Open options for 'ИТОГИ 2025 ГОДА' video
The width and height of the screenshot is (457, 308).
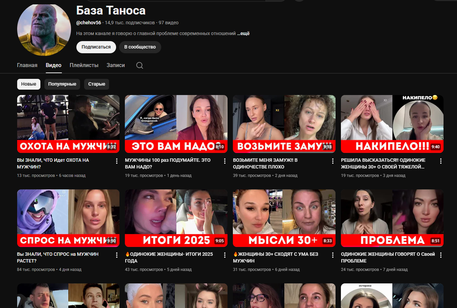[225, 255]
